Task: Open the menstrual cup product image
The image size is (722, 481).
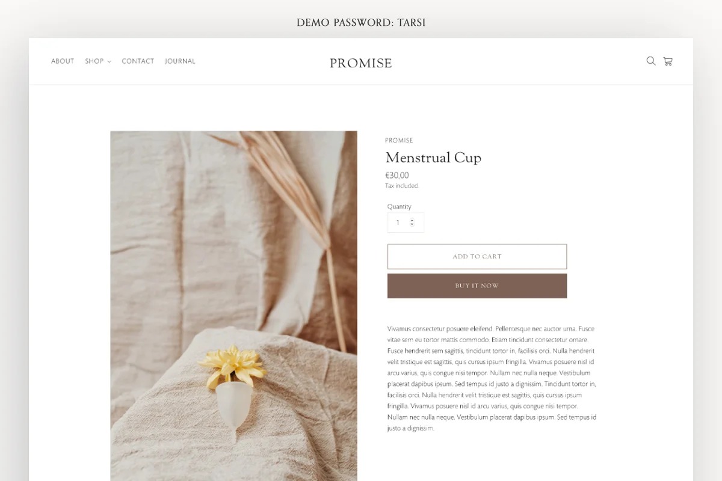Action: [x=233, y=306]
